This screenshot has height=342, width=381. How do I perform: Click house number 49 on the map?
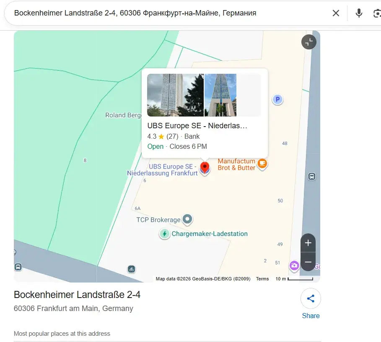pyautogui.click(x=280, y=244)
